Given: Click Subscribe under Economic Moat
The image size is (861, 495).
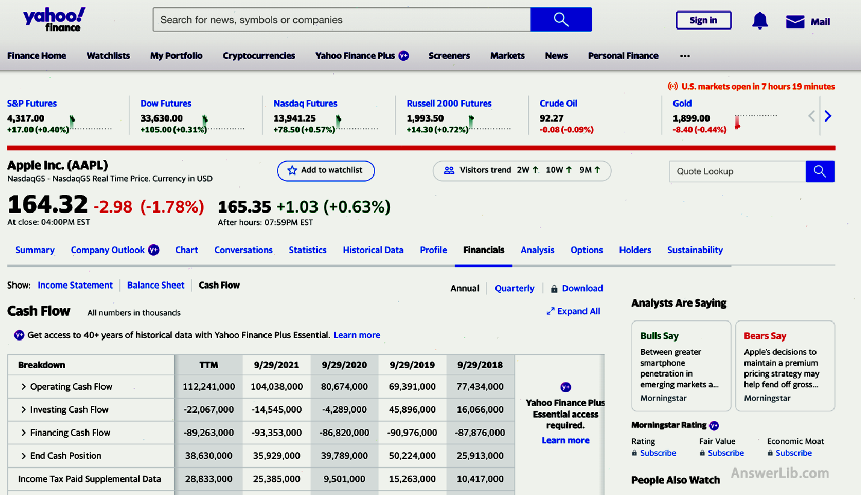Looking at the screenshot, I should coord(794,453).
